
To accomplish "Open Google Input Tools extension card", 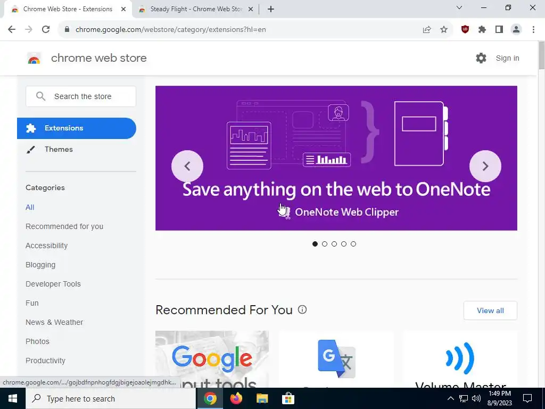I will pos(212,359).
